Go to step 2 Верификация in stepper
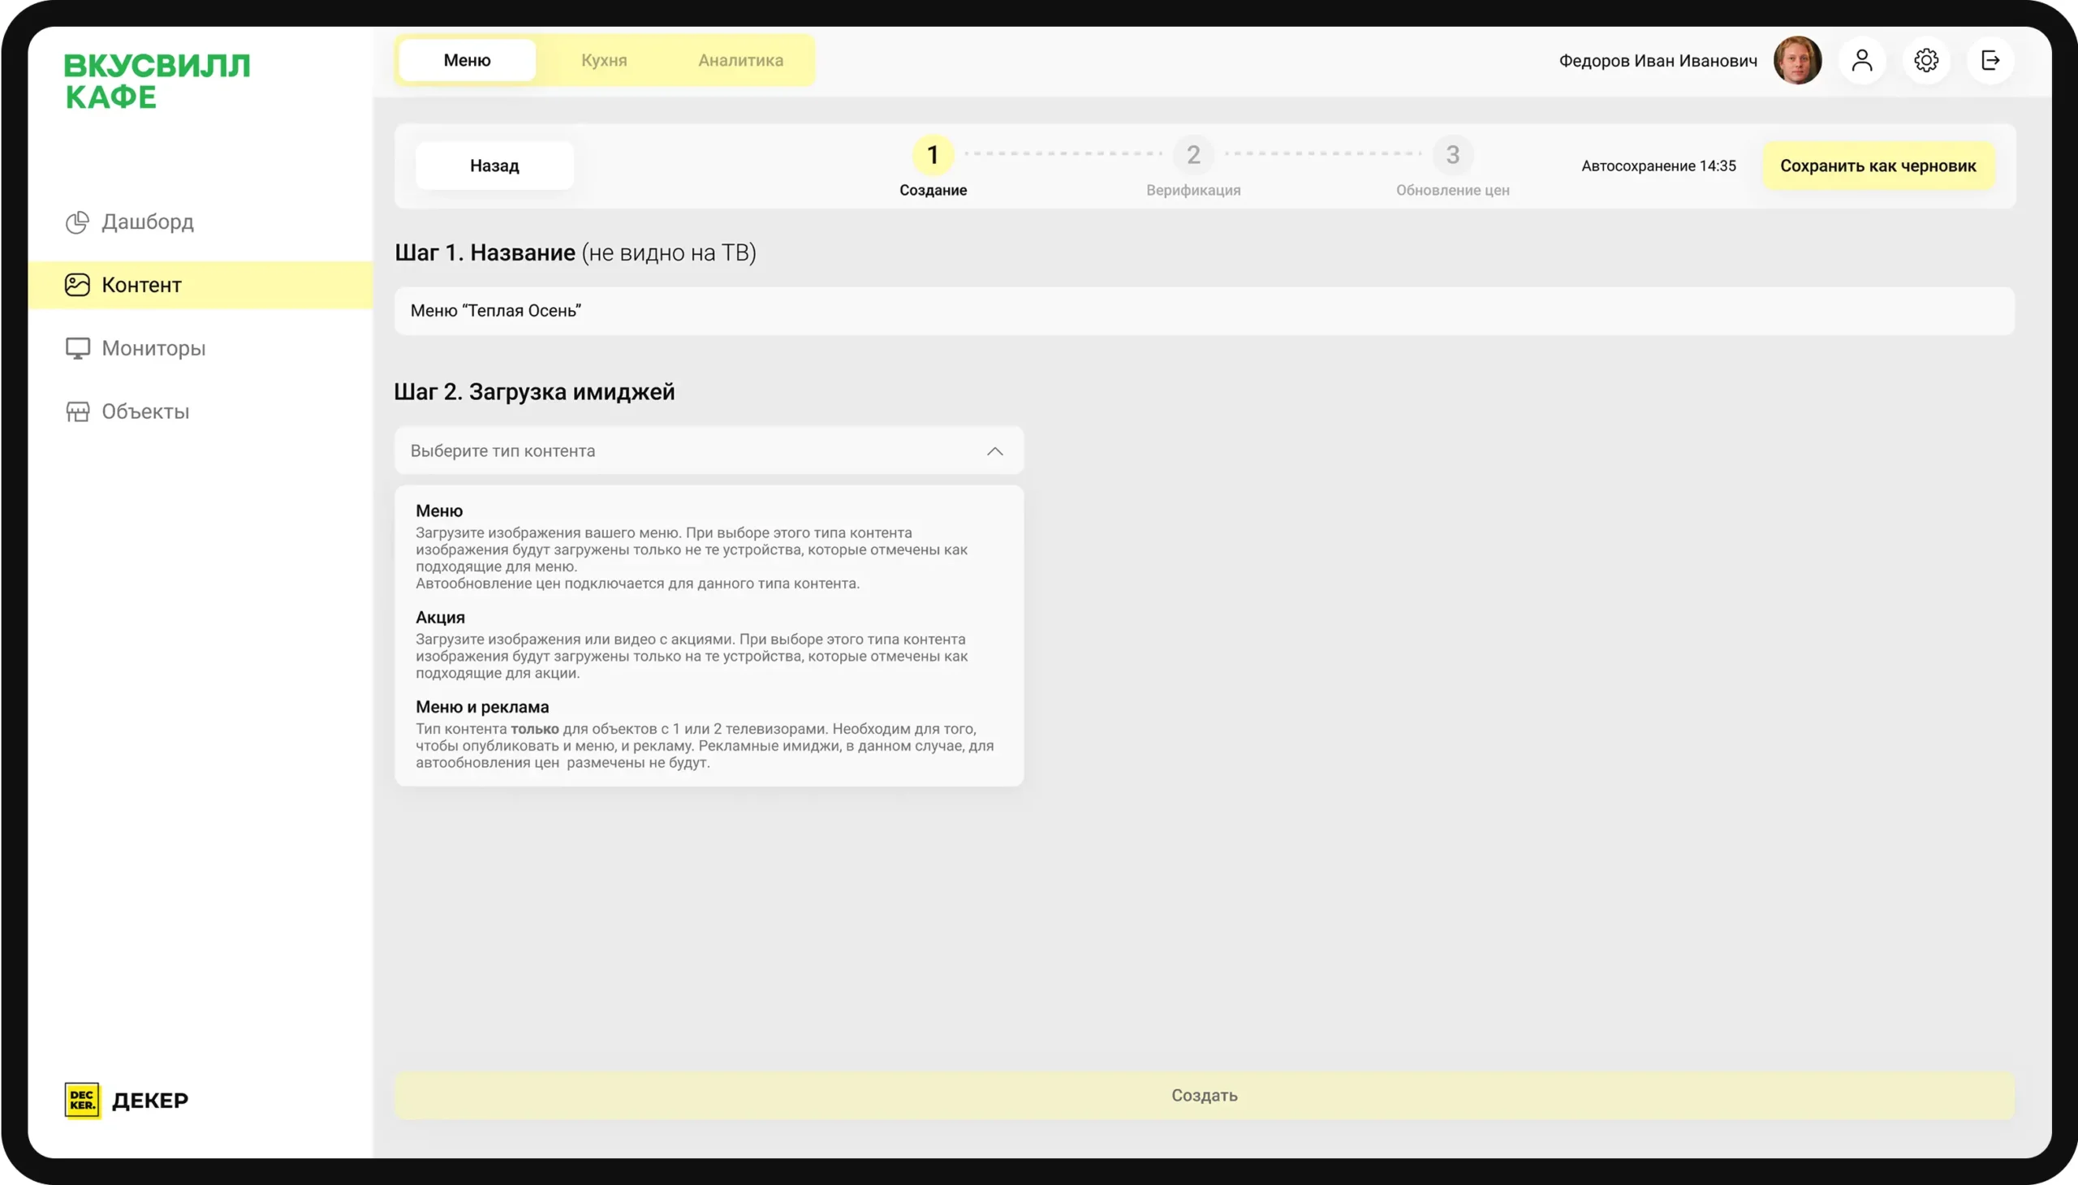Image resolution: width=2078 pixels, height=1185 pixels. pos(1193,155)
